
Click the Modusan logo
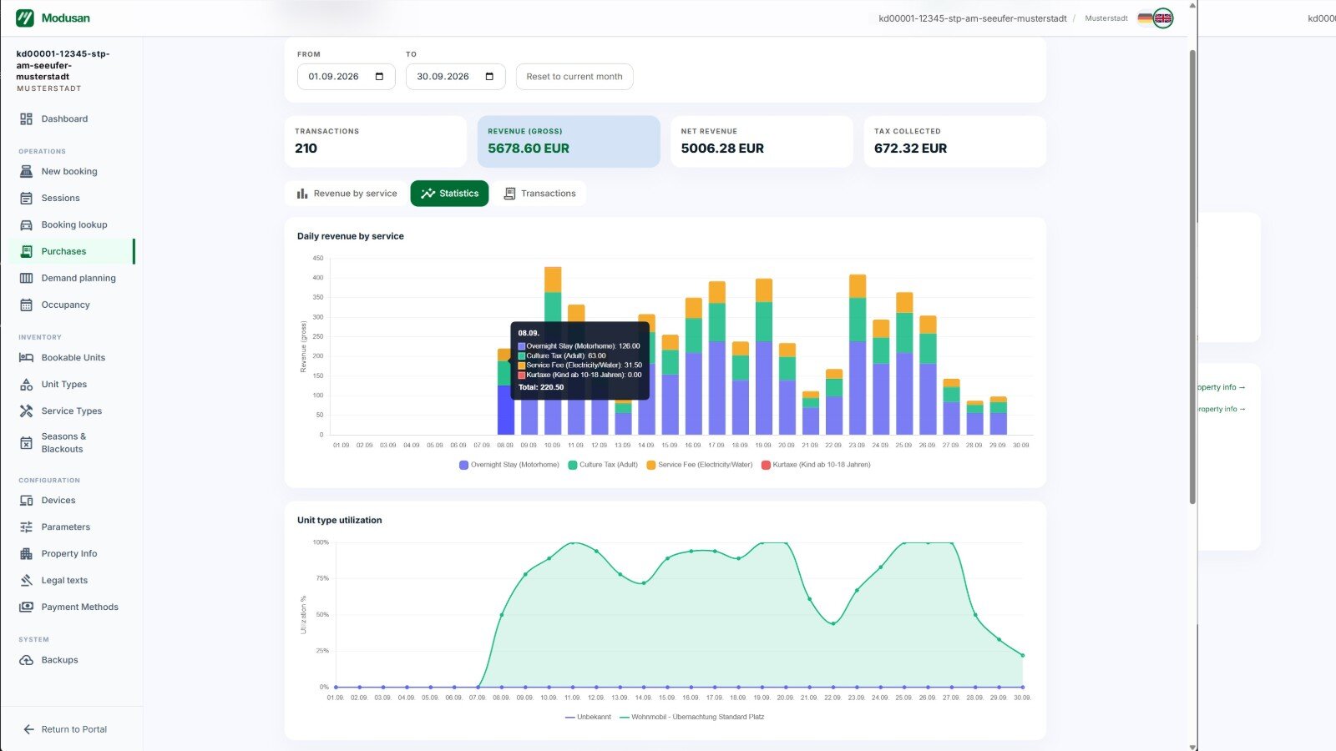click(53, 18)
